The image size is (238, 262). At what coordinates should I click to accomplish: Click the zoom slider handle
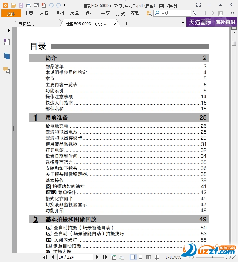pyautogui.click(x=212, y=257)
